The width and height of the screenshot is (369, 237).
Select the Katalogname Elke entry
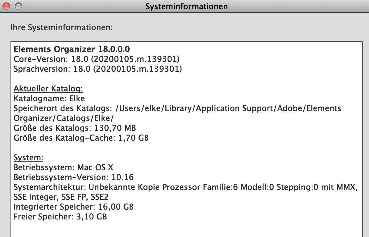[x=49, y=98]
